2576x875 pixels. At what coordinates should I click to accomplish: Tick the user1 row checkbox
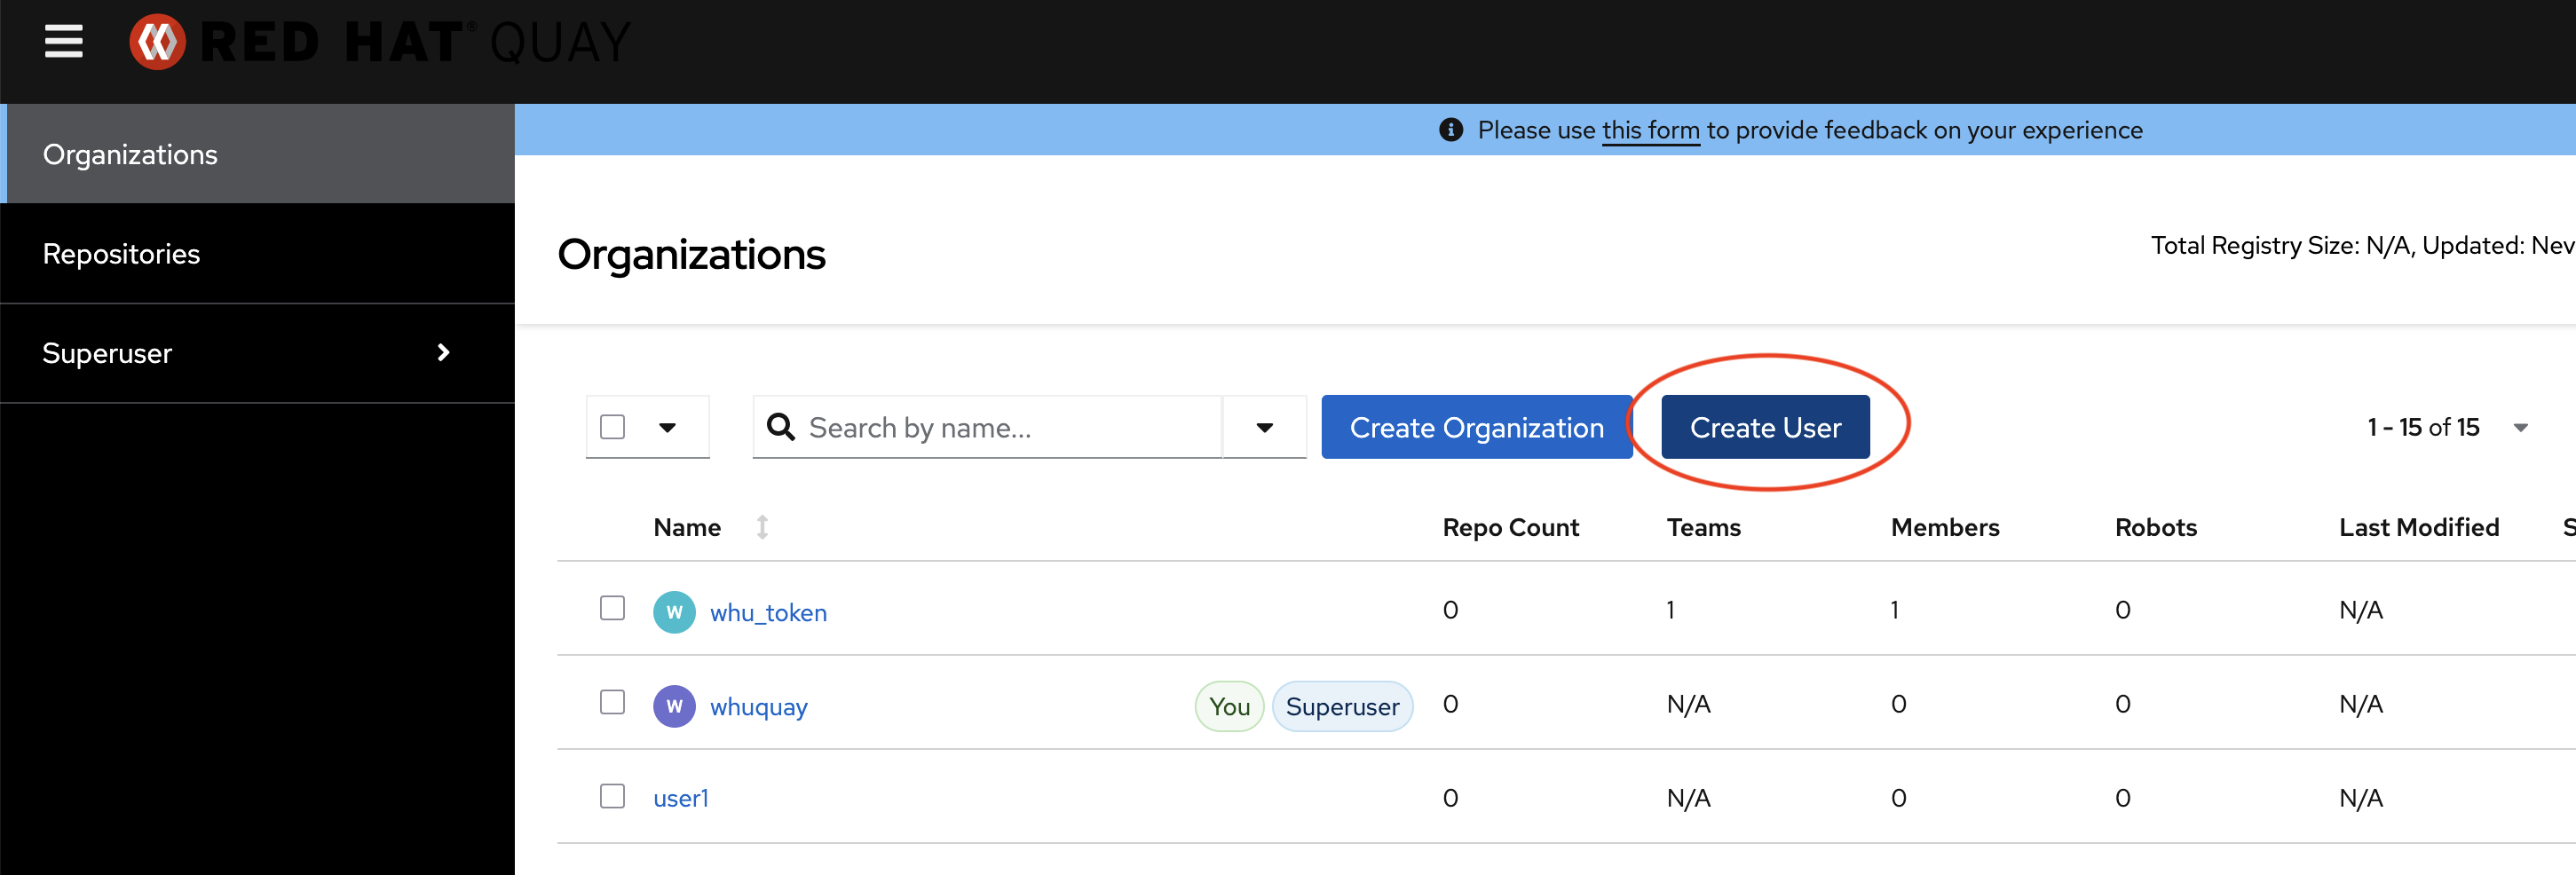pyautogui.click(x=612, y=796)
